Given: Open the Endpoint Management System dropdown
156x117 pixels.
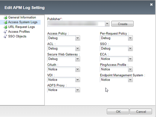Looking at the screenshot, I should (x=130, y=80).
